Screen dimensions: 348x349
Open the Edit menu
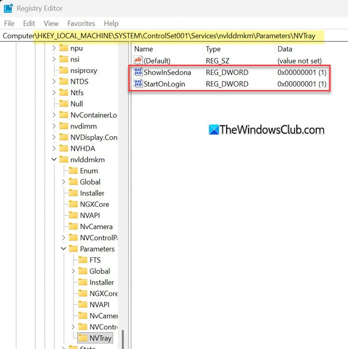tap(29, 23)
